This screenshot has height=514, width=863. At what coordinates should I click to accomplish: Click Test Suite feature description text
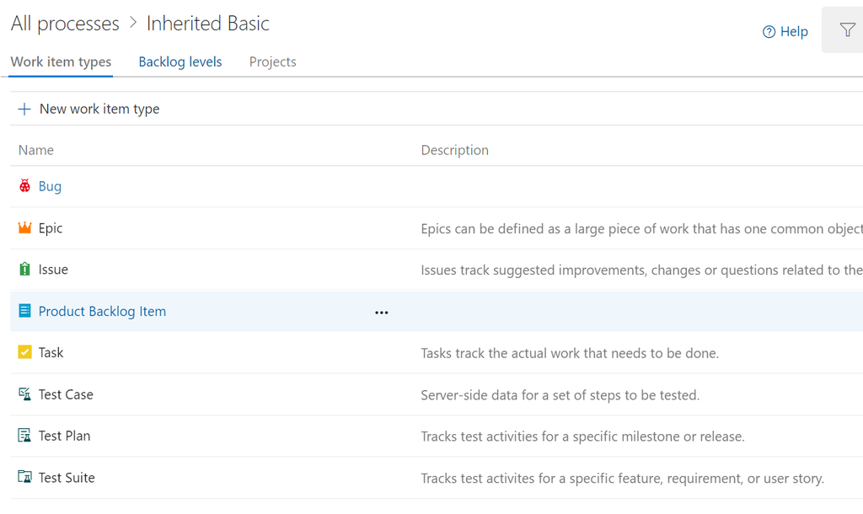[x=623, y=479]
